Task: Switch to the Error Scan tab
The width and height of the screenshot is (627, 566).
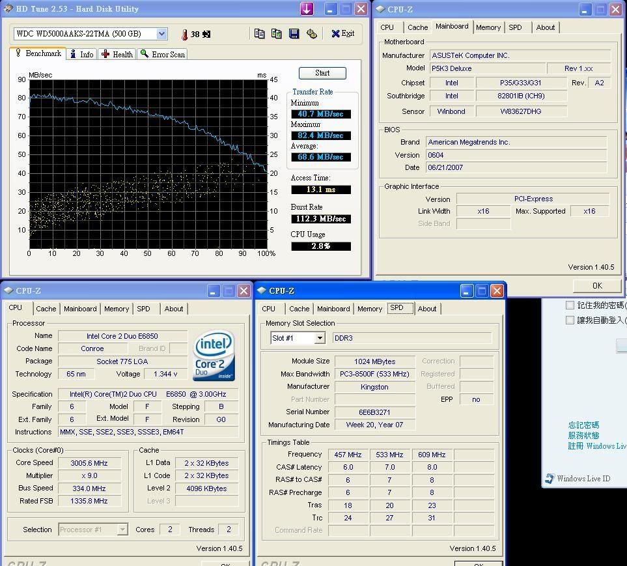Action: [x=163, y=55]
